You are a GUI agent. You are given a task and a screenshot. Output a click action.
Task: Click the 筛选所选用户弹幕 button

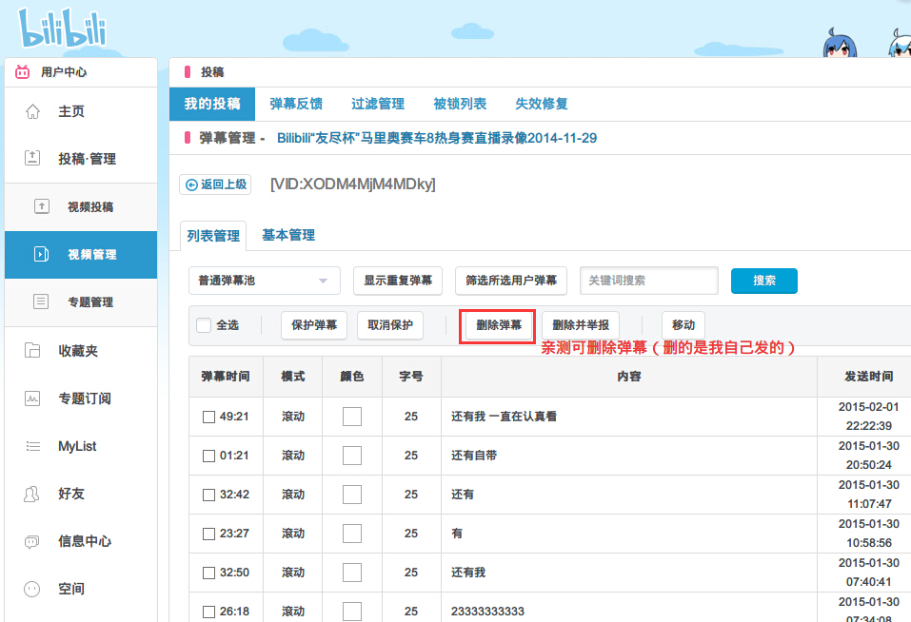[x=511, y=281]
